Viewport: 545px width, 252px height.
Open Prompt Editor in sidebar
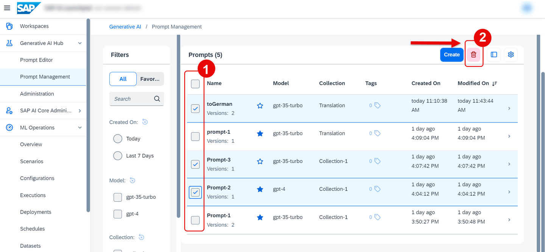click(43, 60)
